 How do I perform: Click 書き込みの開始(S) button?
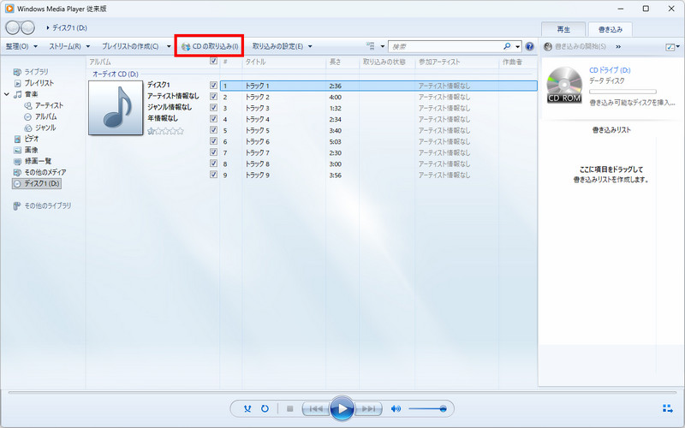click(x=575, y=46)
